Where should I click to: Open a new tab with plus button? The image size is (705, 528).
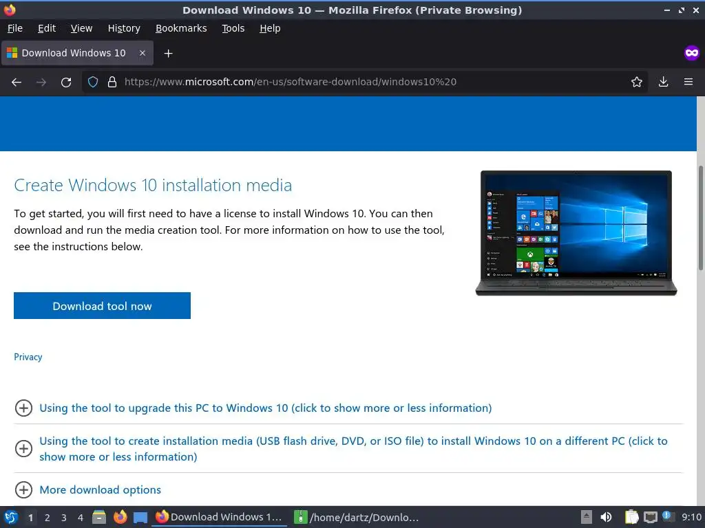(x=168, y=54)
